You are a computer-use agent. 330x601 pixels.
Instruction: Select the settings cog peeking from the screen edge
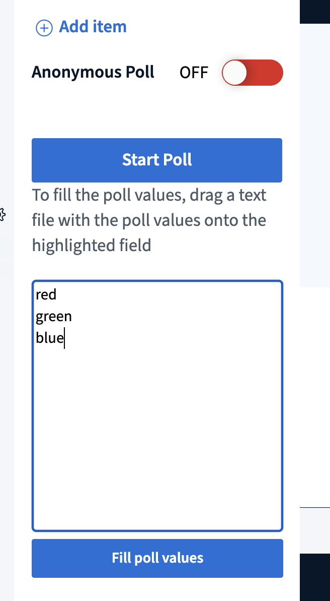(x=3, y=215)
